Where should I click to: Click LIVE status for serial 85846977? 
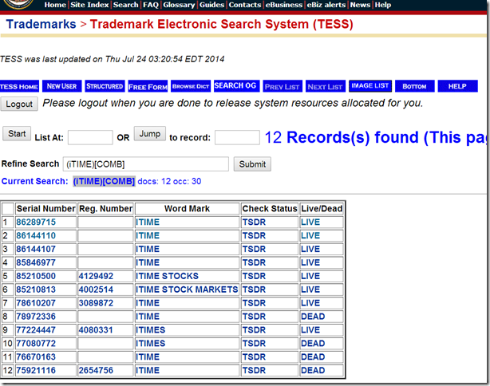(310, 262)
